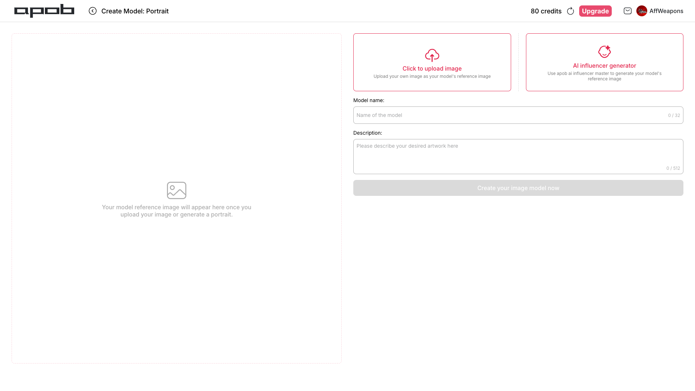Click the upload image description subtitle

[432, 76]
